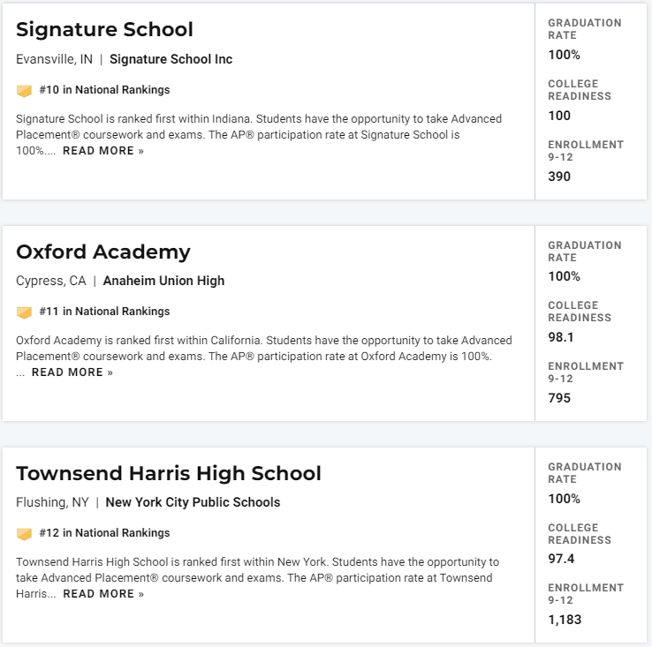Click Signature School's enrollment value 390

click(559, 177)
